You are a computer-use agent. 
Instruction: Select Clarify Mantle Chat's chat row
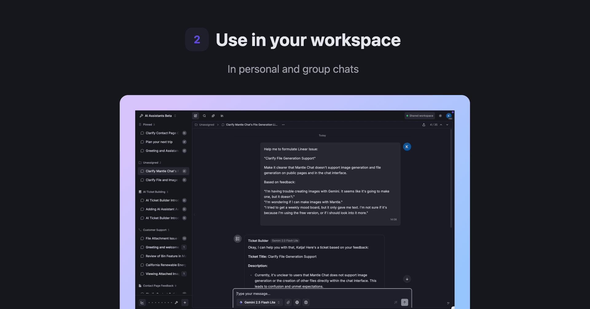[163, 171]
